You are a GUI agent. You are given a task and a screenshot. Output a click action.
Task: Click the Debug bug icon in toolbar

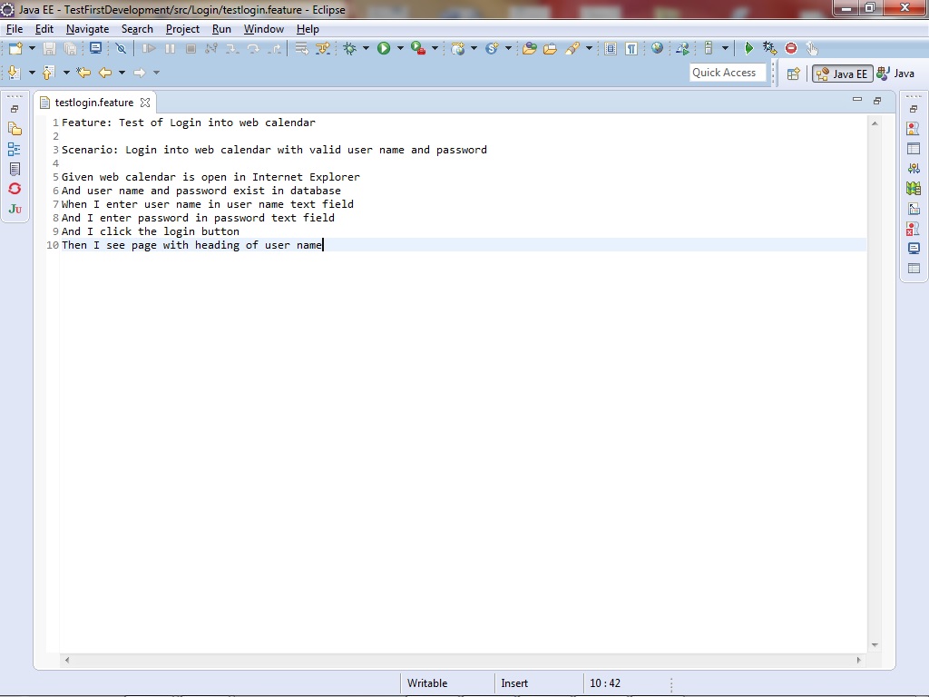pos(349,49)
